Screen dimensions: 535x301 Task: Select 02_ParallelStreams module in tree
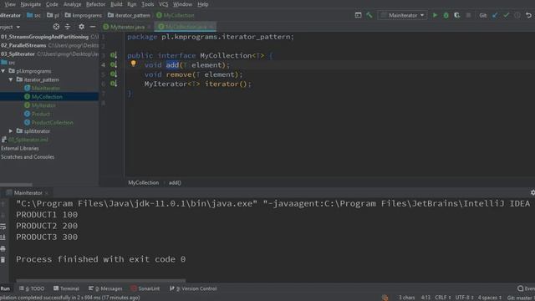tap(23, 45)
